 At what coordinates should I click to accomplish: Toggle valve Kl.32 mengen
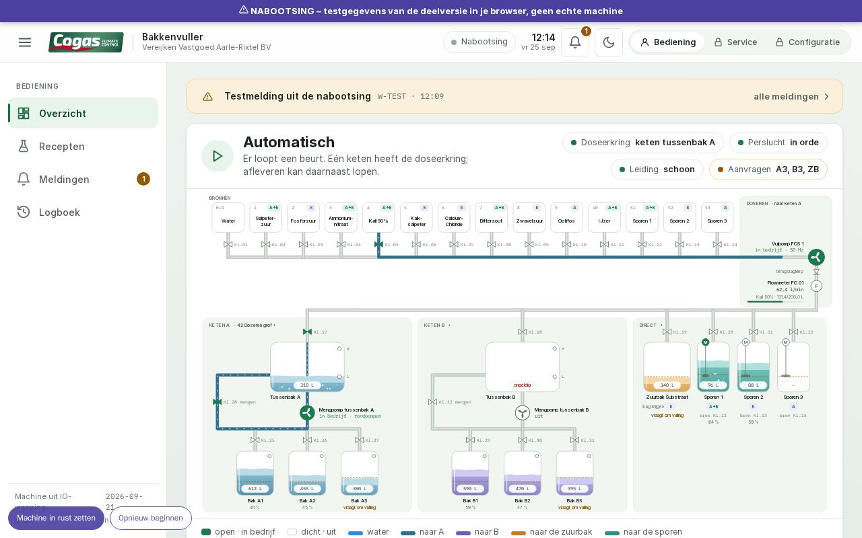tap(432, 402)
